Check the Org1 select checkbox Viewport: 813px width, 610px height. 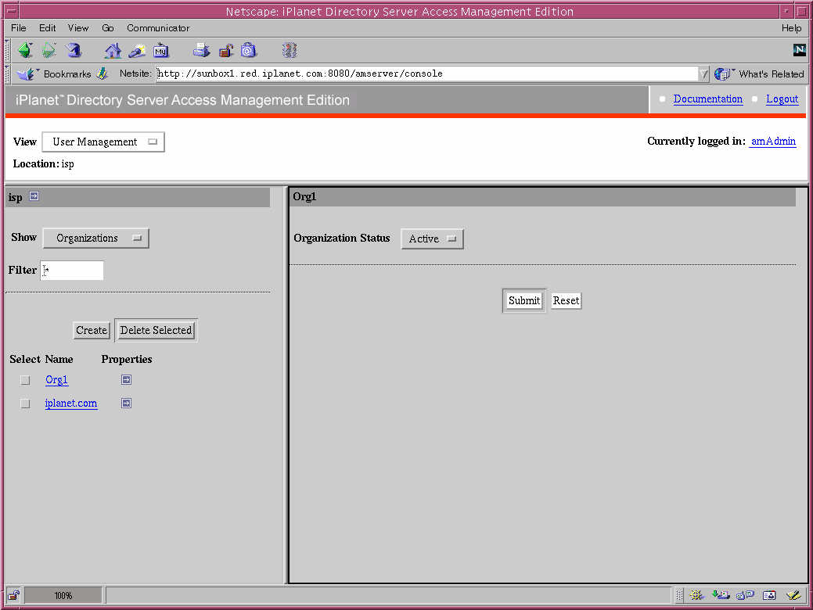25,380
